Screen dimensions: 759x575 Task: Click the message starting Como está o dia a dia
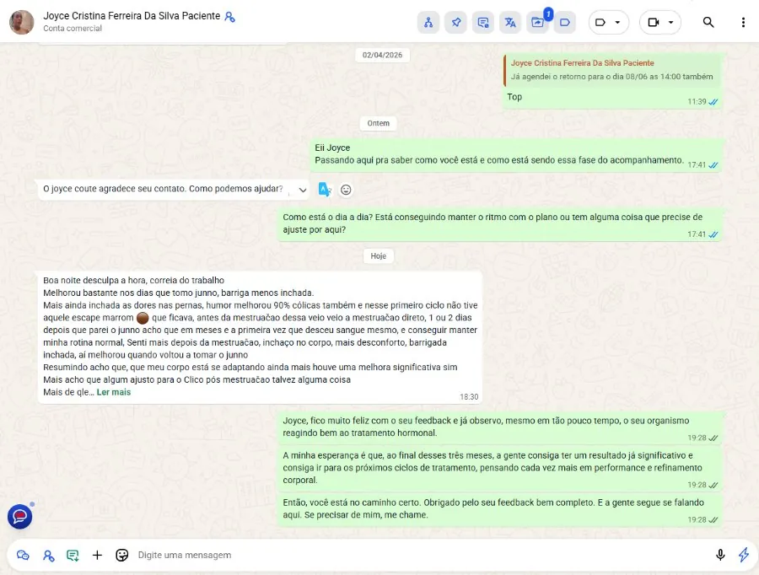pyautogui.click(x=500, y=224)
